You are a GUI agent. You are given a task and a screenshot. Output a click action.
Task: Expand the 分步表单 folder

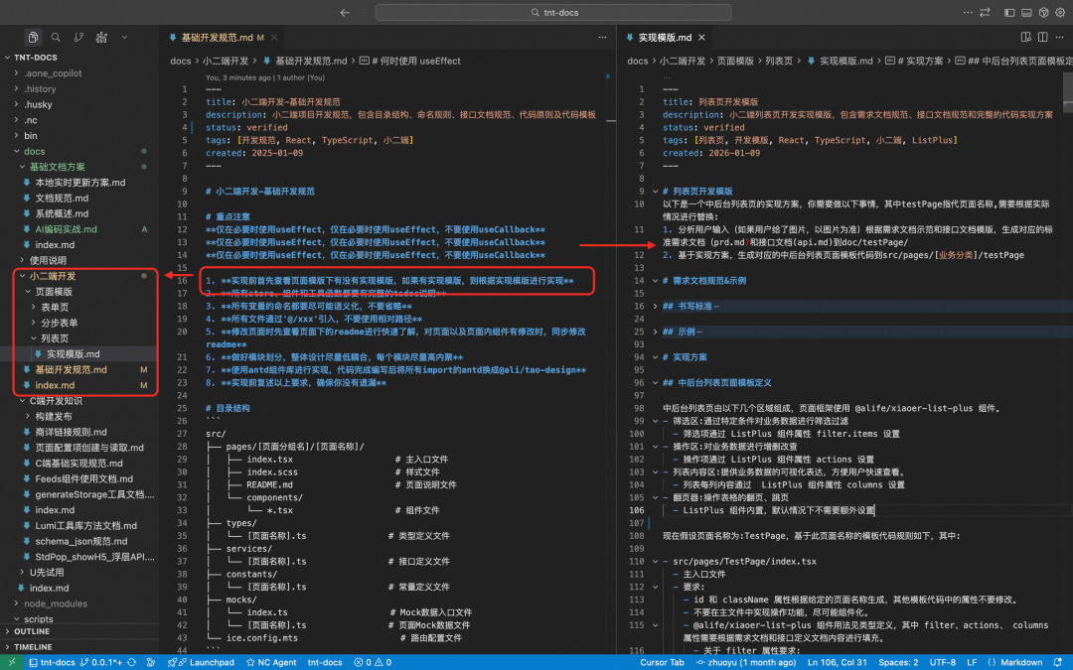click(79, 323)
